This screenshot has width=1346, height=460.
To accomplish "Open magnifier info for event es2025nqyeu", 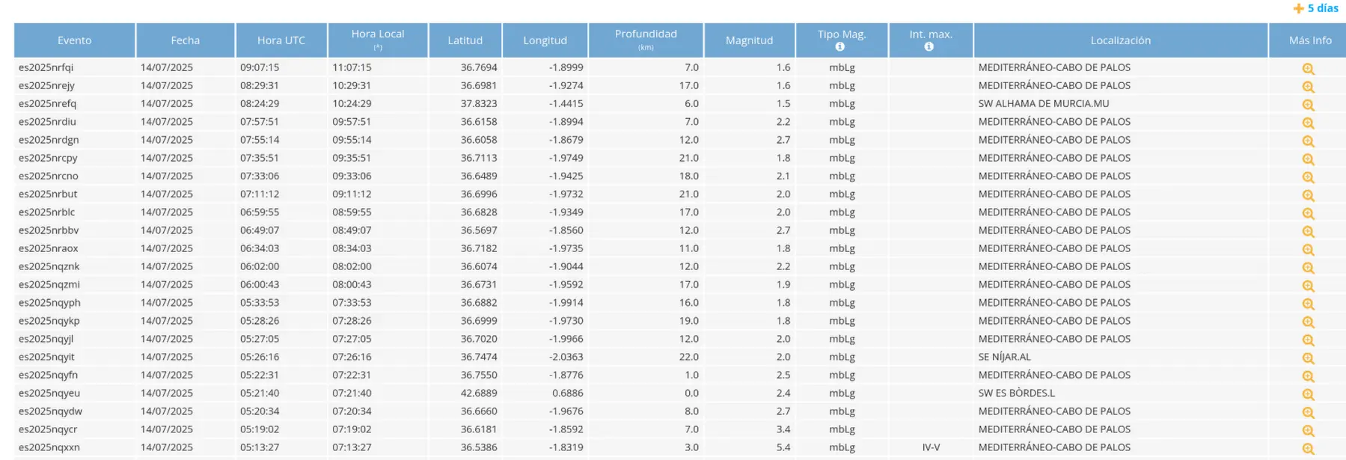I will tap(1308, 394).
